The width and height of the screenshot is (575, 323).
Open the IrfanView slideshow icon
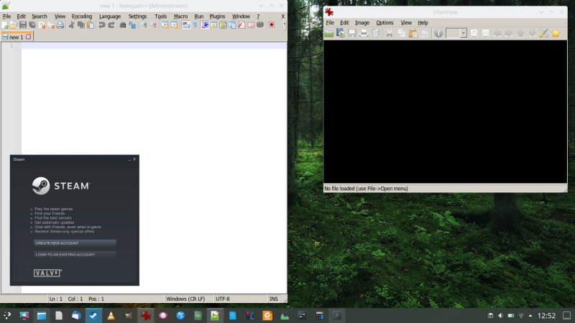(x=341, y=34)
